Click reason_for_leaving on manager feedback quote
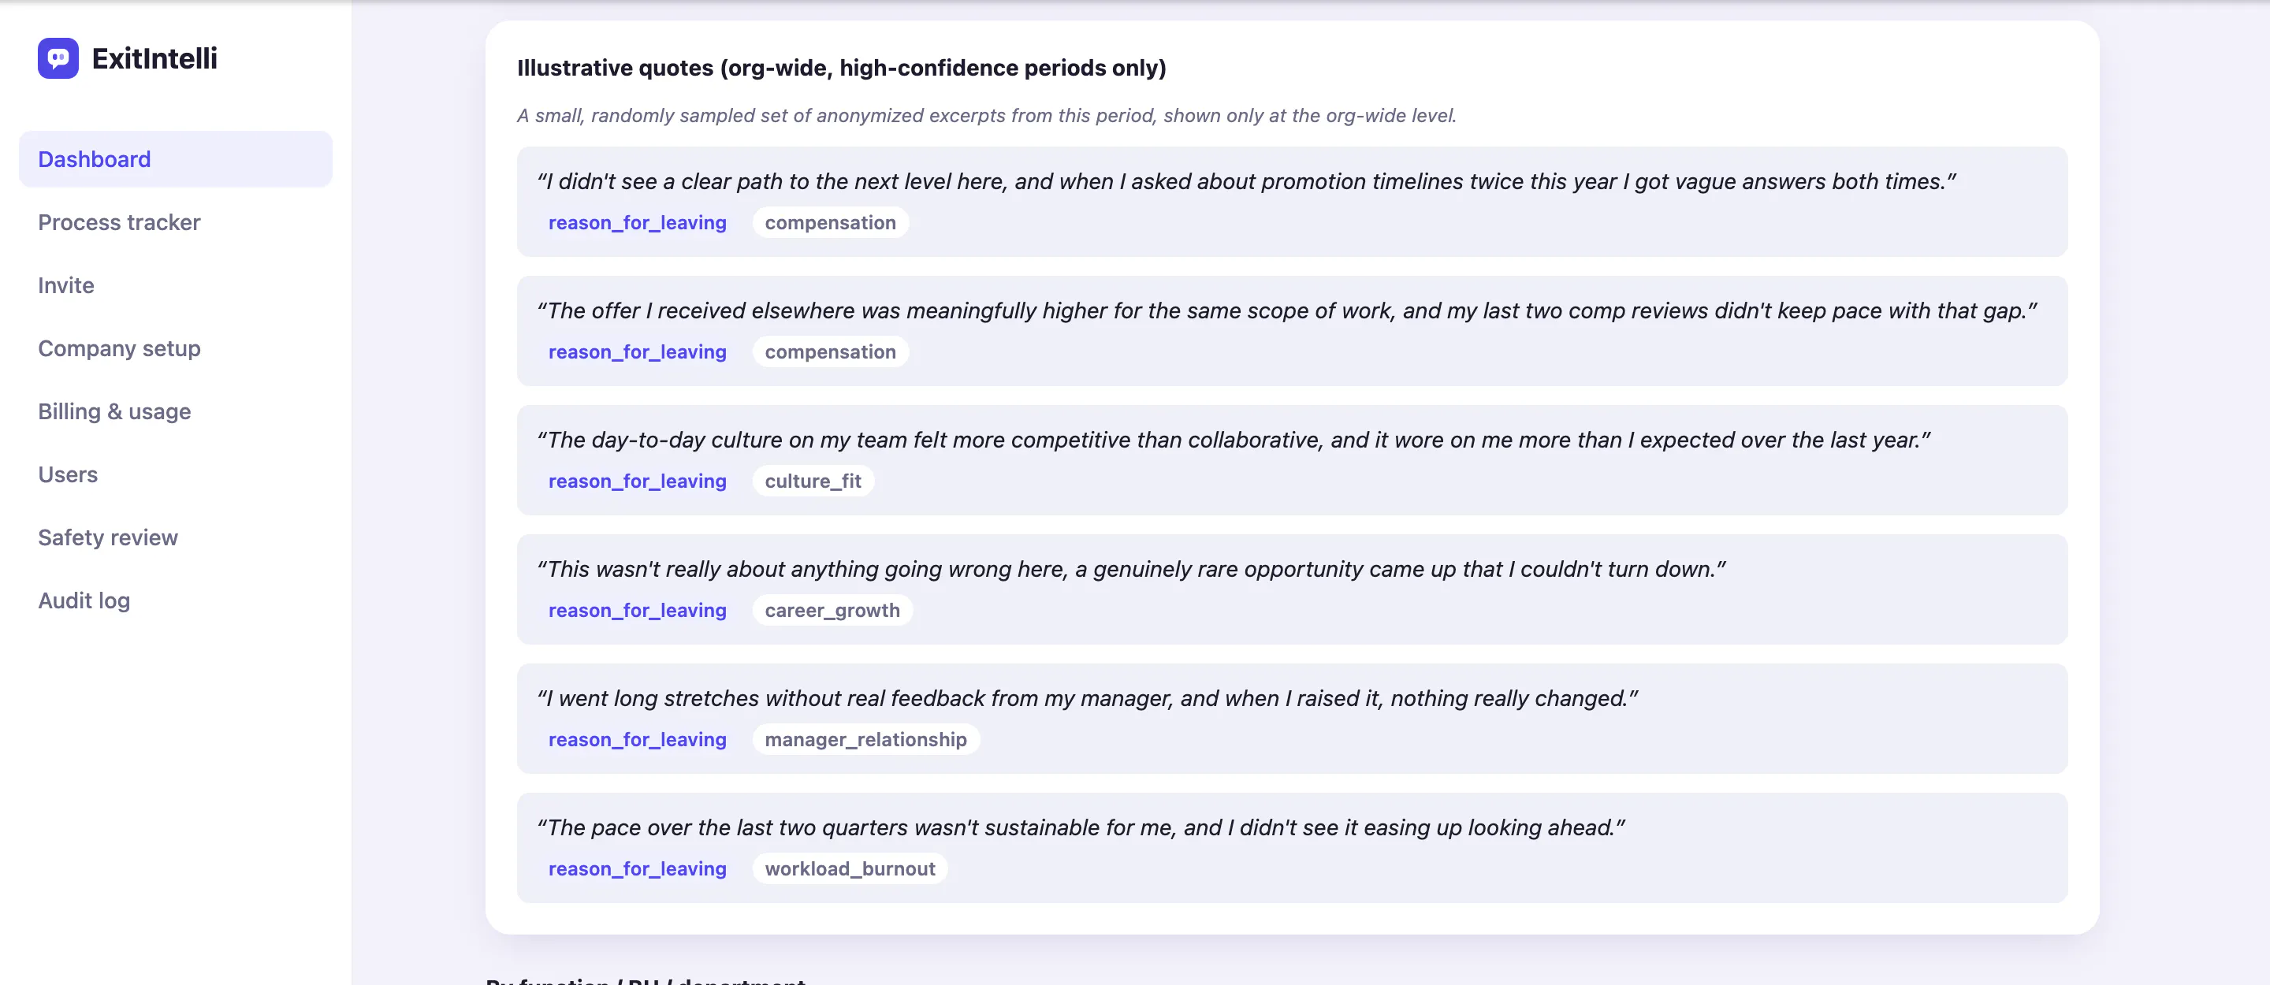The height and width of the screenshot is (985, 2270). (637, 740)
